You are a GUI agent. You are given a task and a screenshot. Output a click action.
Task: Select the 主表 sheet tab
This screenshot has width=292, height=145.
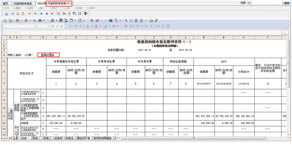tap(16, 138)
